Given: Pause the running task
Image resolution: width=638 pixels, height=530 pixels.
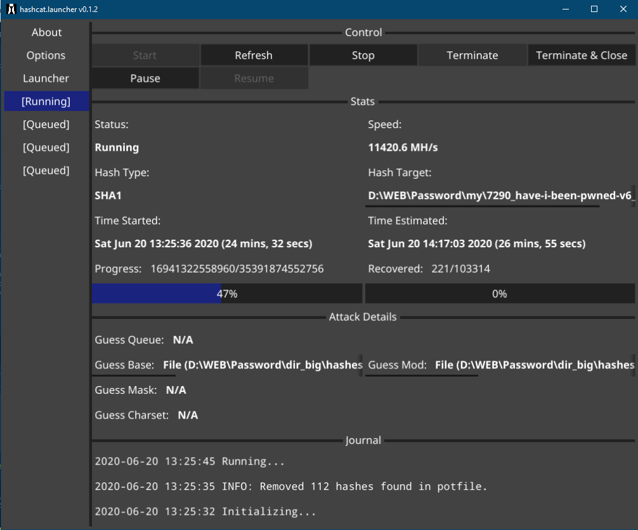Looking at the screenshot, I should (145, 79).
